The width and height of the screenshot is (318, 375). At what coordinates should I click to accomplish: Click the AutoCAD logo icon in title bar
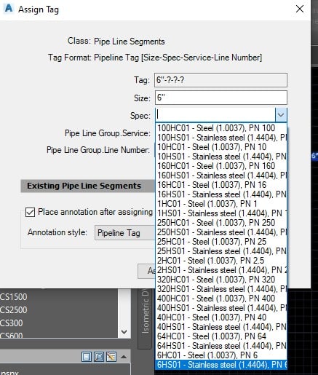[x=9, y=8]
